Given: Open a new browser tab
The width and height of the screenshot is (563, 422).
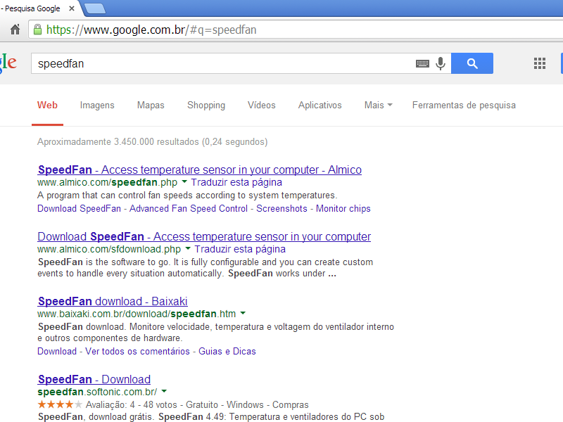Looking at the screenshot, I should (x=96, y=8).
